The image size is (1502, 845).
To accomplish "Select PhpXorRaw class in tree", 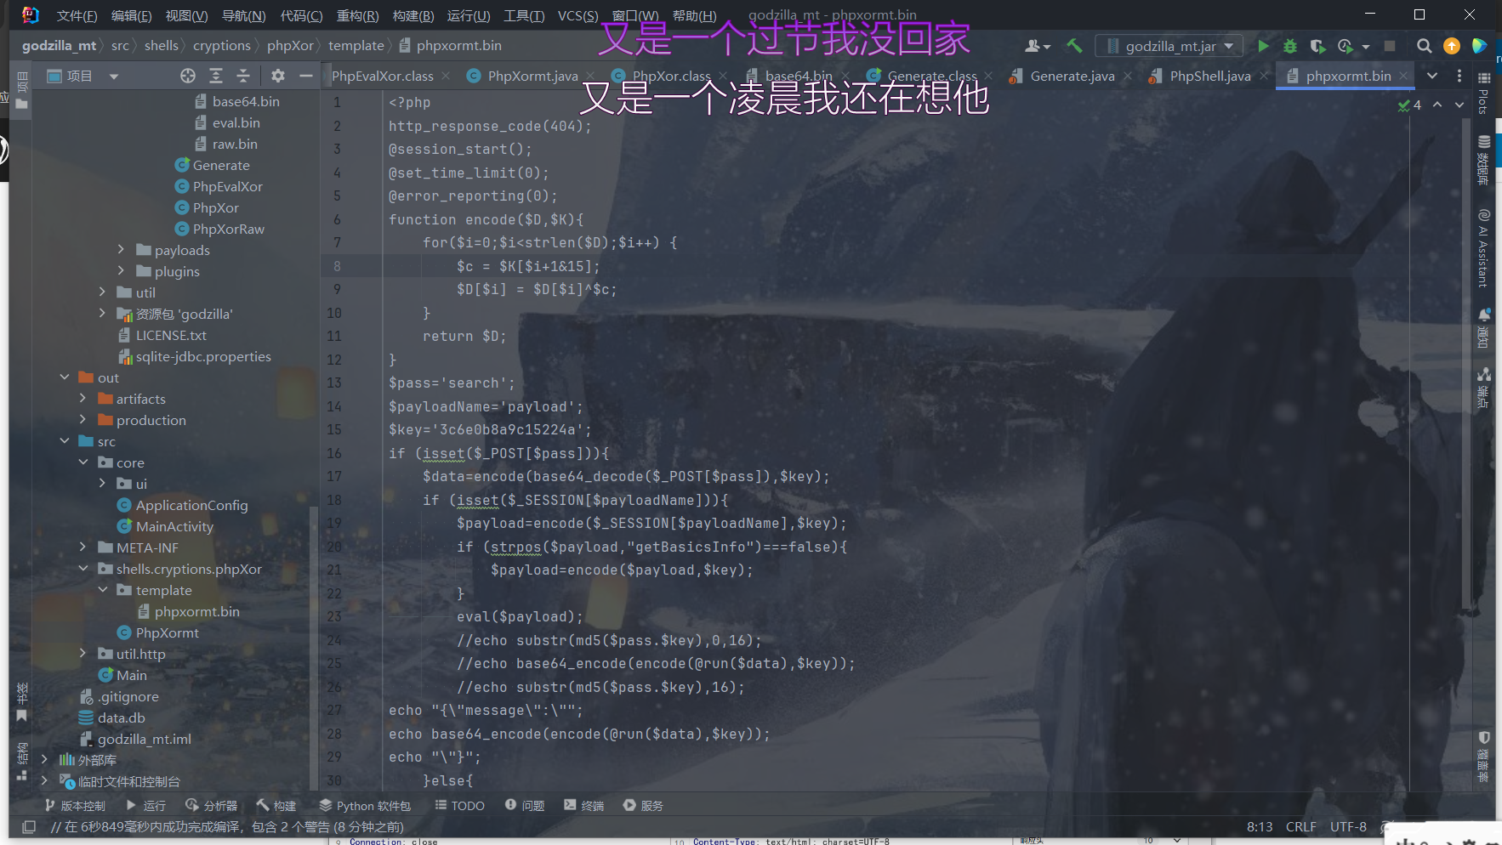I will (228, 229).
